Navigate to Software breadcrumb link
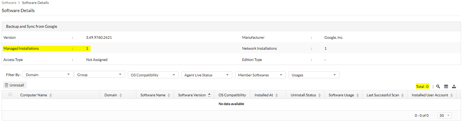This screenshot has width=463, height=121. [9, 3]
